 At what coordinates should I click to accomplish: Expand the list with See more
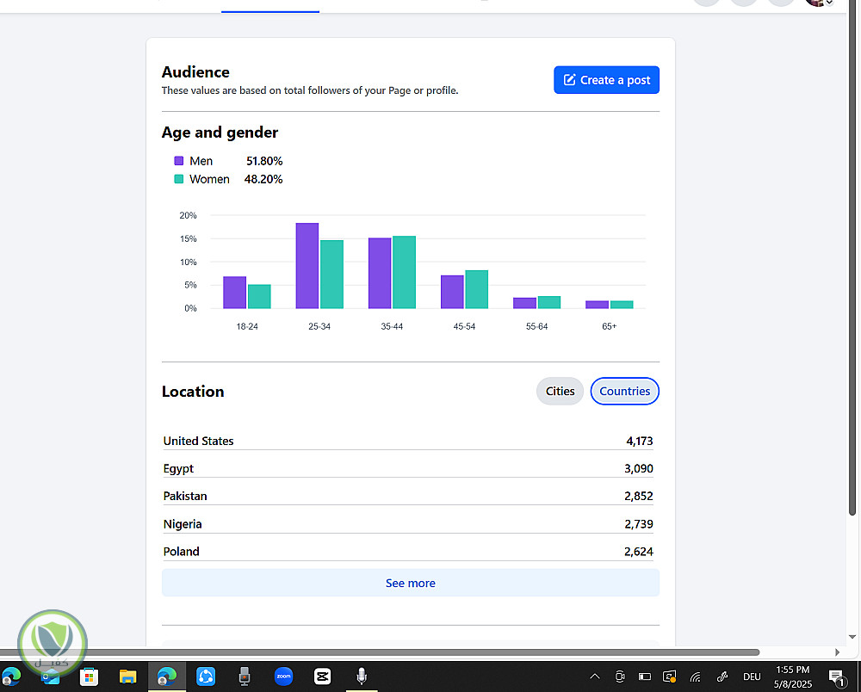point(410,583)
